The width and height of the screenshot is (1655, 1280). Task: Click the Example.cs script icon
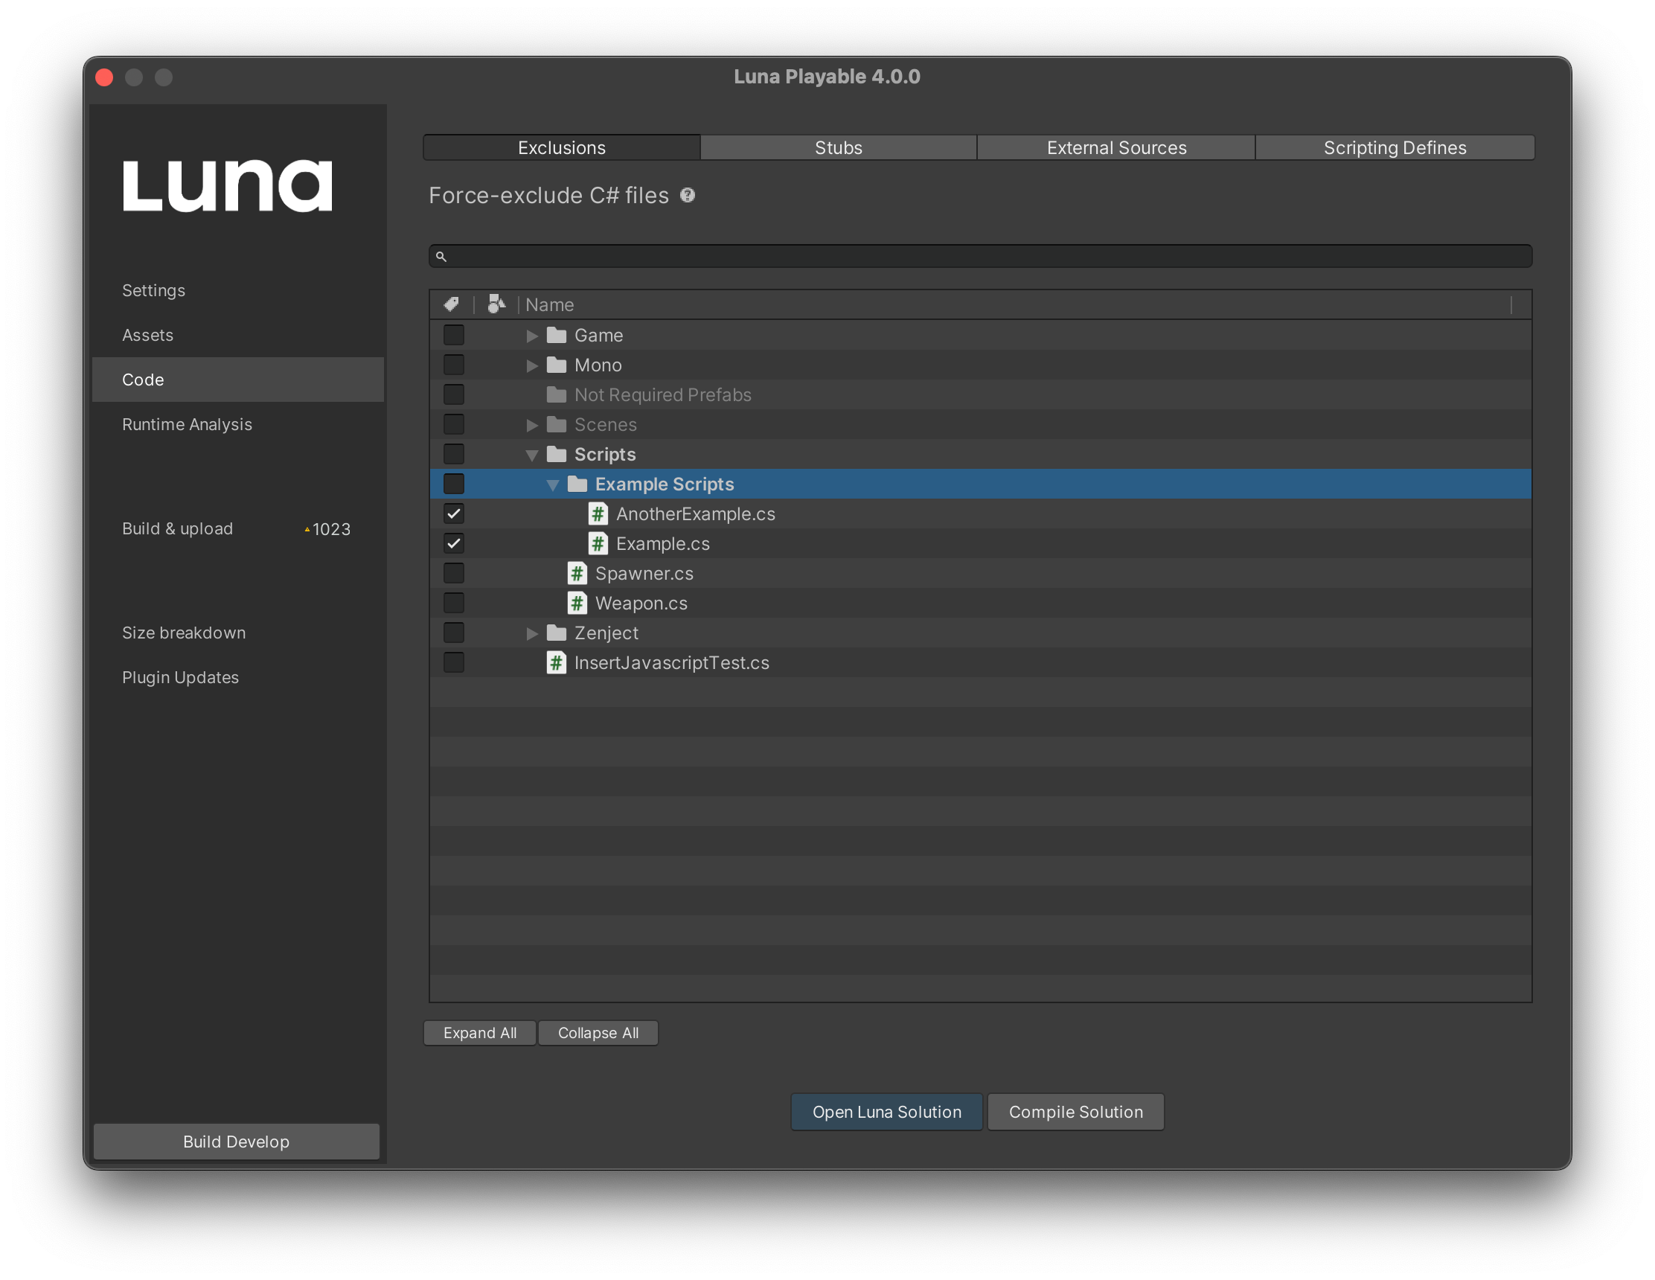[598, 543]
